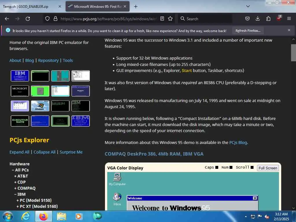Open the Repository link

point(48,60)
